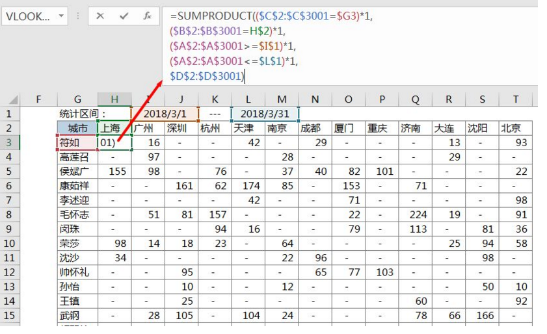Select name cell 侯斌广
Viewport: 547px width, 334px height.
tap(77, 171)
